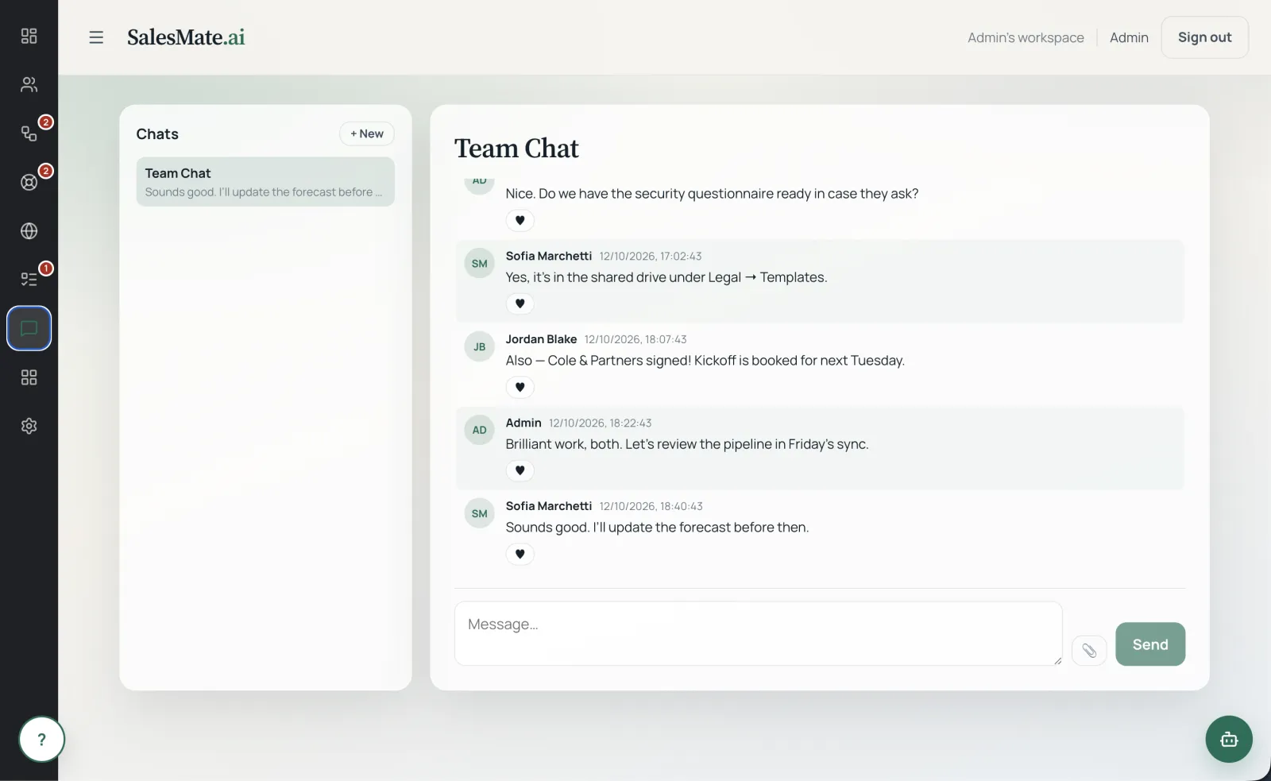Click Sofia Marchetti's SM avatar at 18:40:43
This screenshot has height=781, width=1271.
point(479,514)
